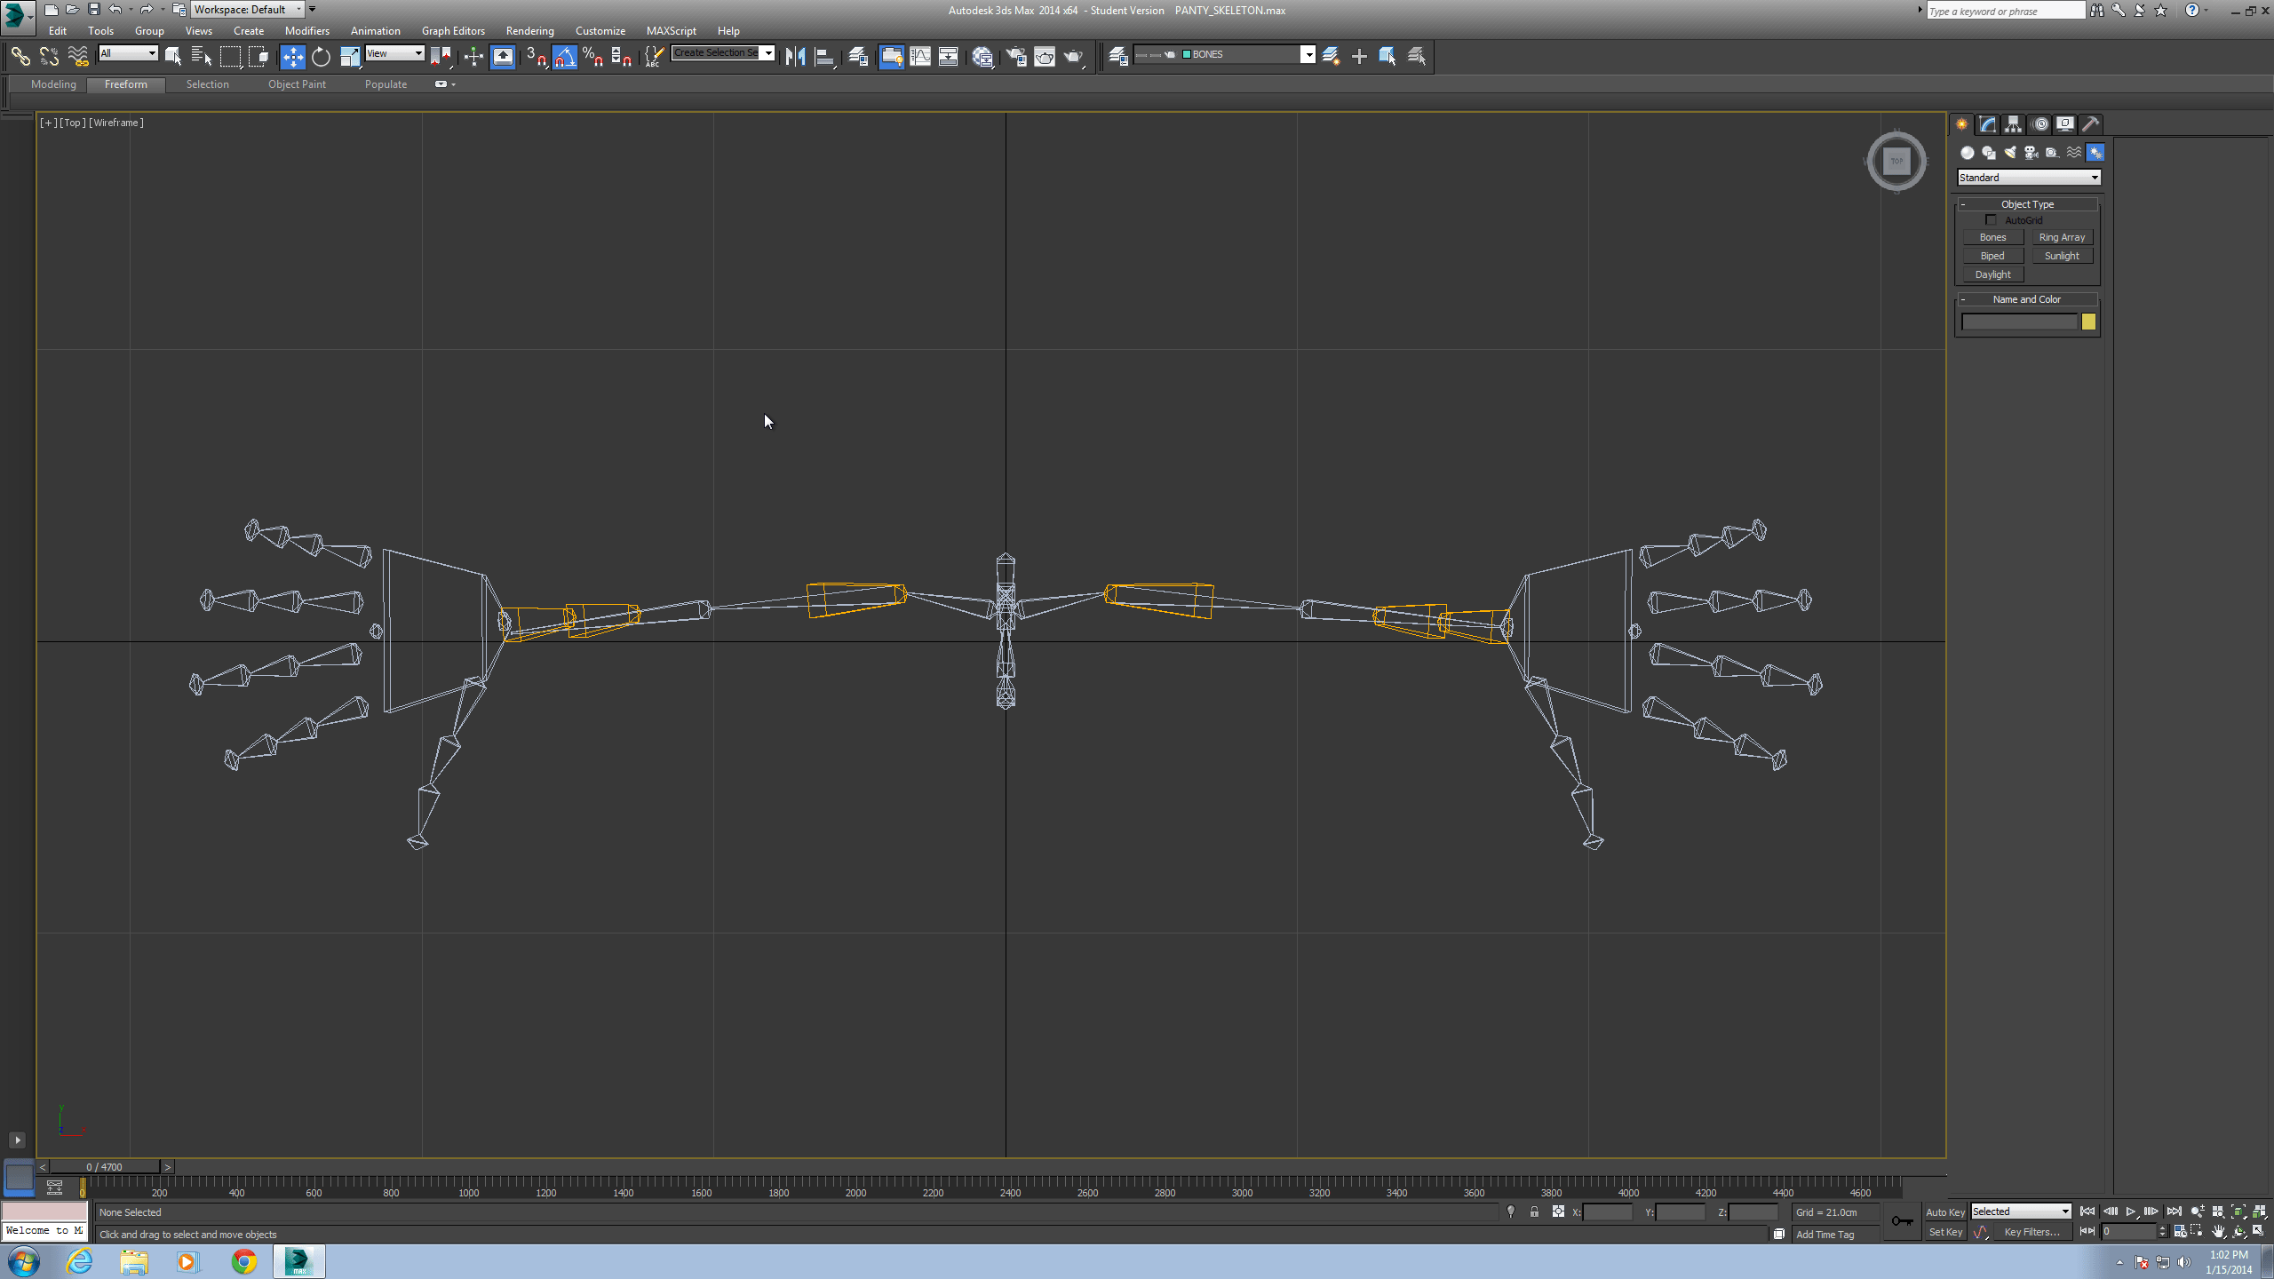Toggle the Angle Snap button

point(565,57)
